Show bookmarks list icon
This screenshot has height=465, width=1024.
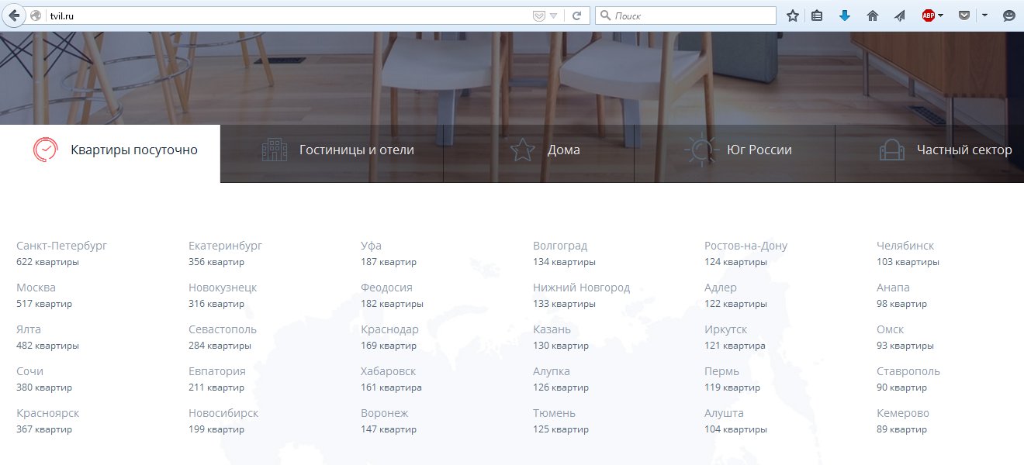817,15
